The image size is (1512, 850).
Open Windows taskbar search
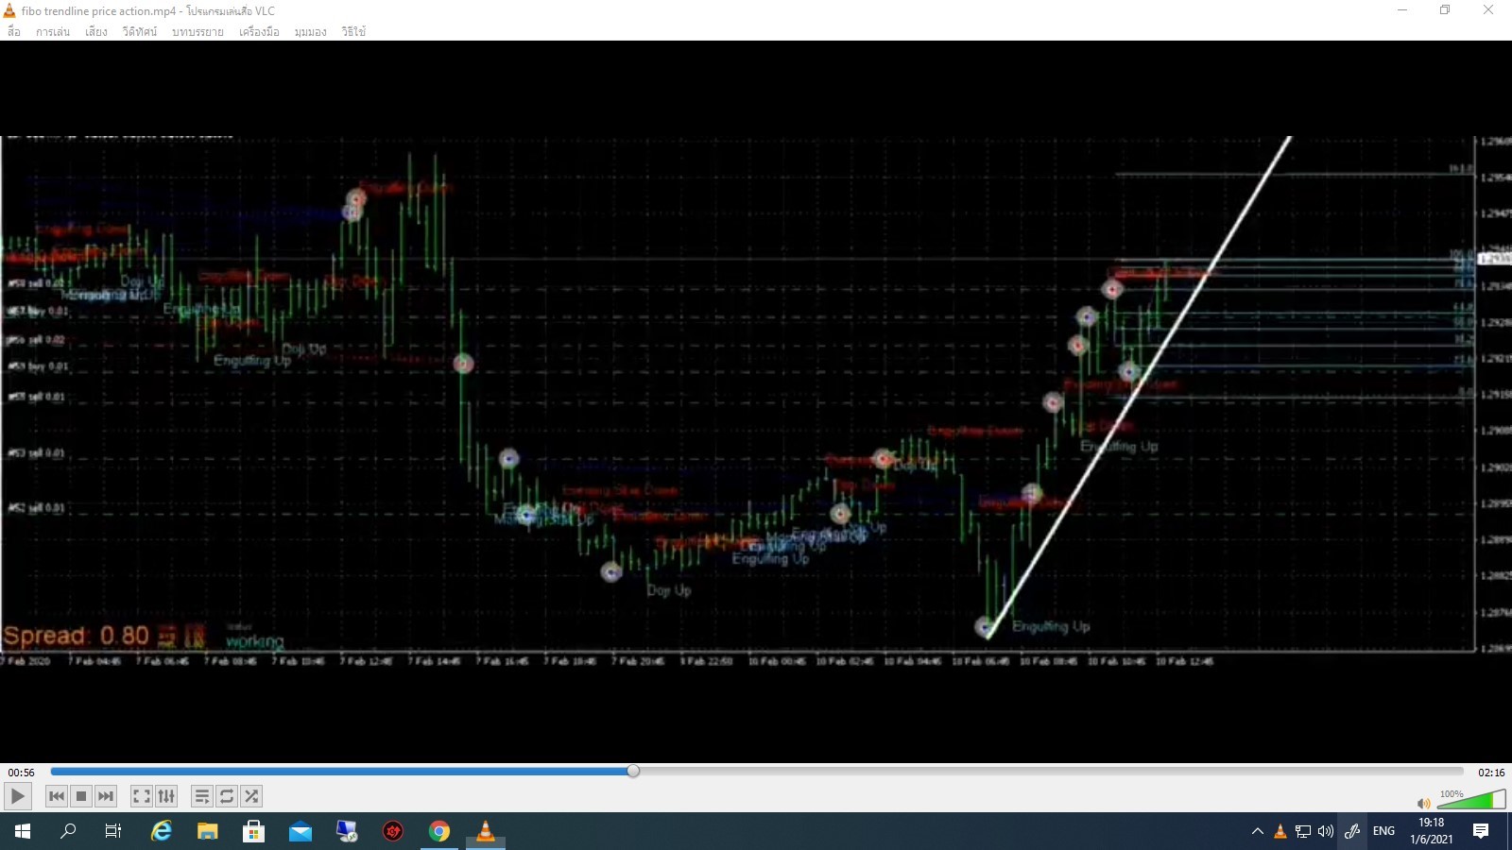68,831
